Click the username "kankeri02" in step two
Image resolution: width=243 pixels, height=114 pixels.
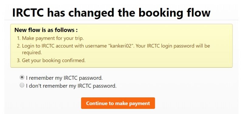(x=121, y=46)
